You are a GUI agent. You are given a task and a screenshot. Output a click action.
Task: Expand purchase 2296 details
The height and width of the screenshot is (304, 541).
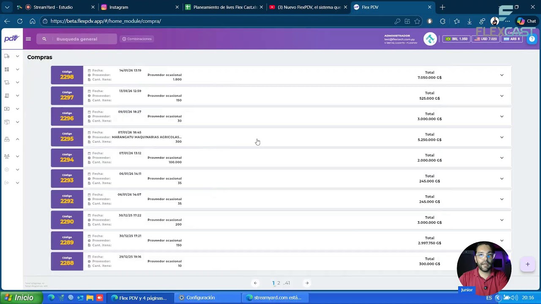point(502,117)
